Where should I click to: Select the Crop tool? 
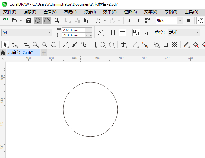click(x=26, y=44)
